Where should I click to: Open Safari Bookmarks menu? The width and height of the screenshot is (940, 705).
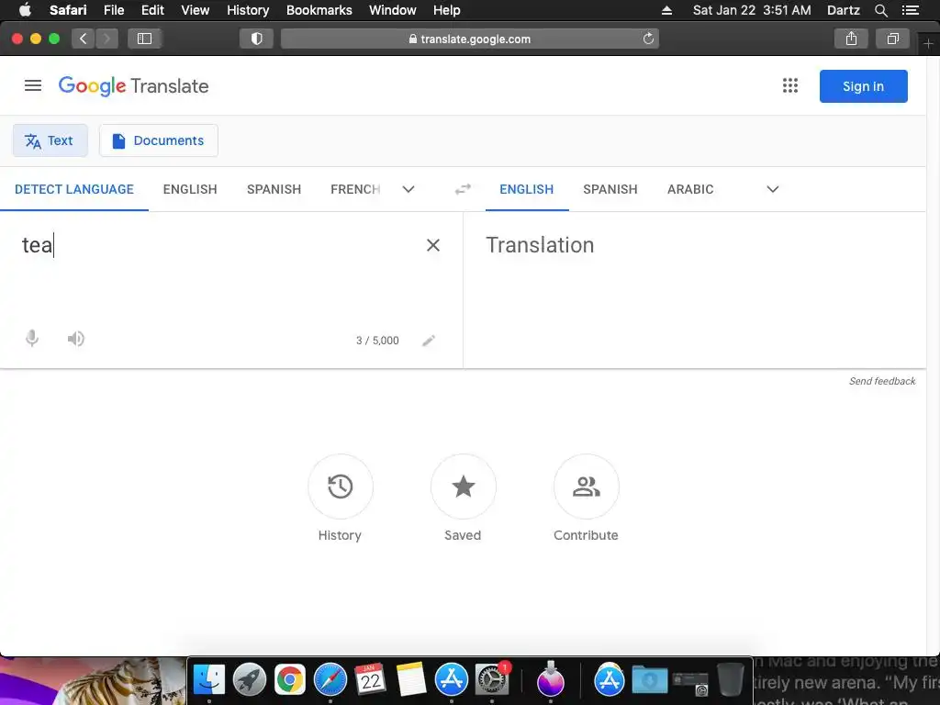pos(319,10)
